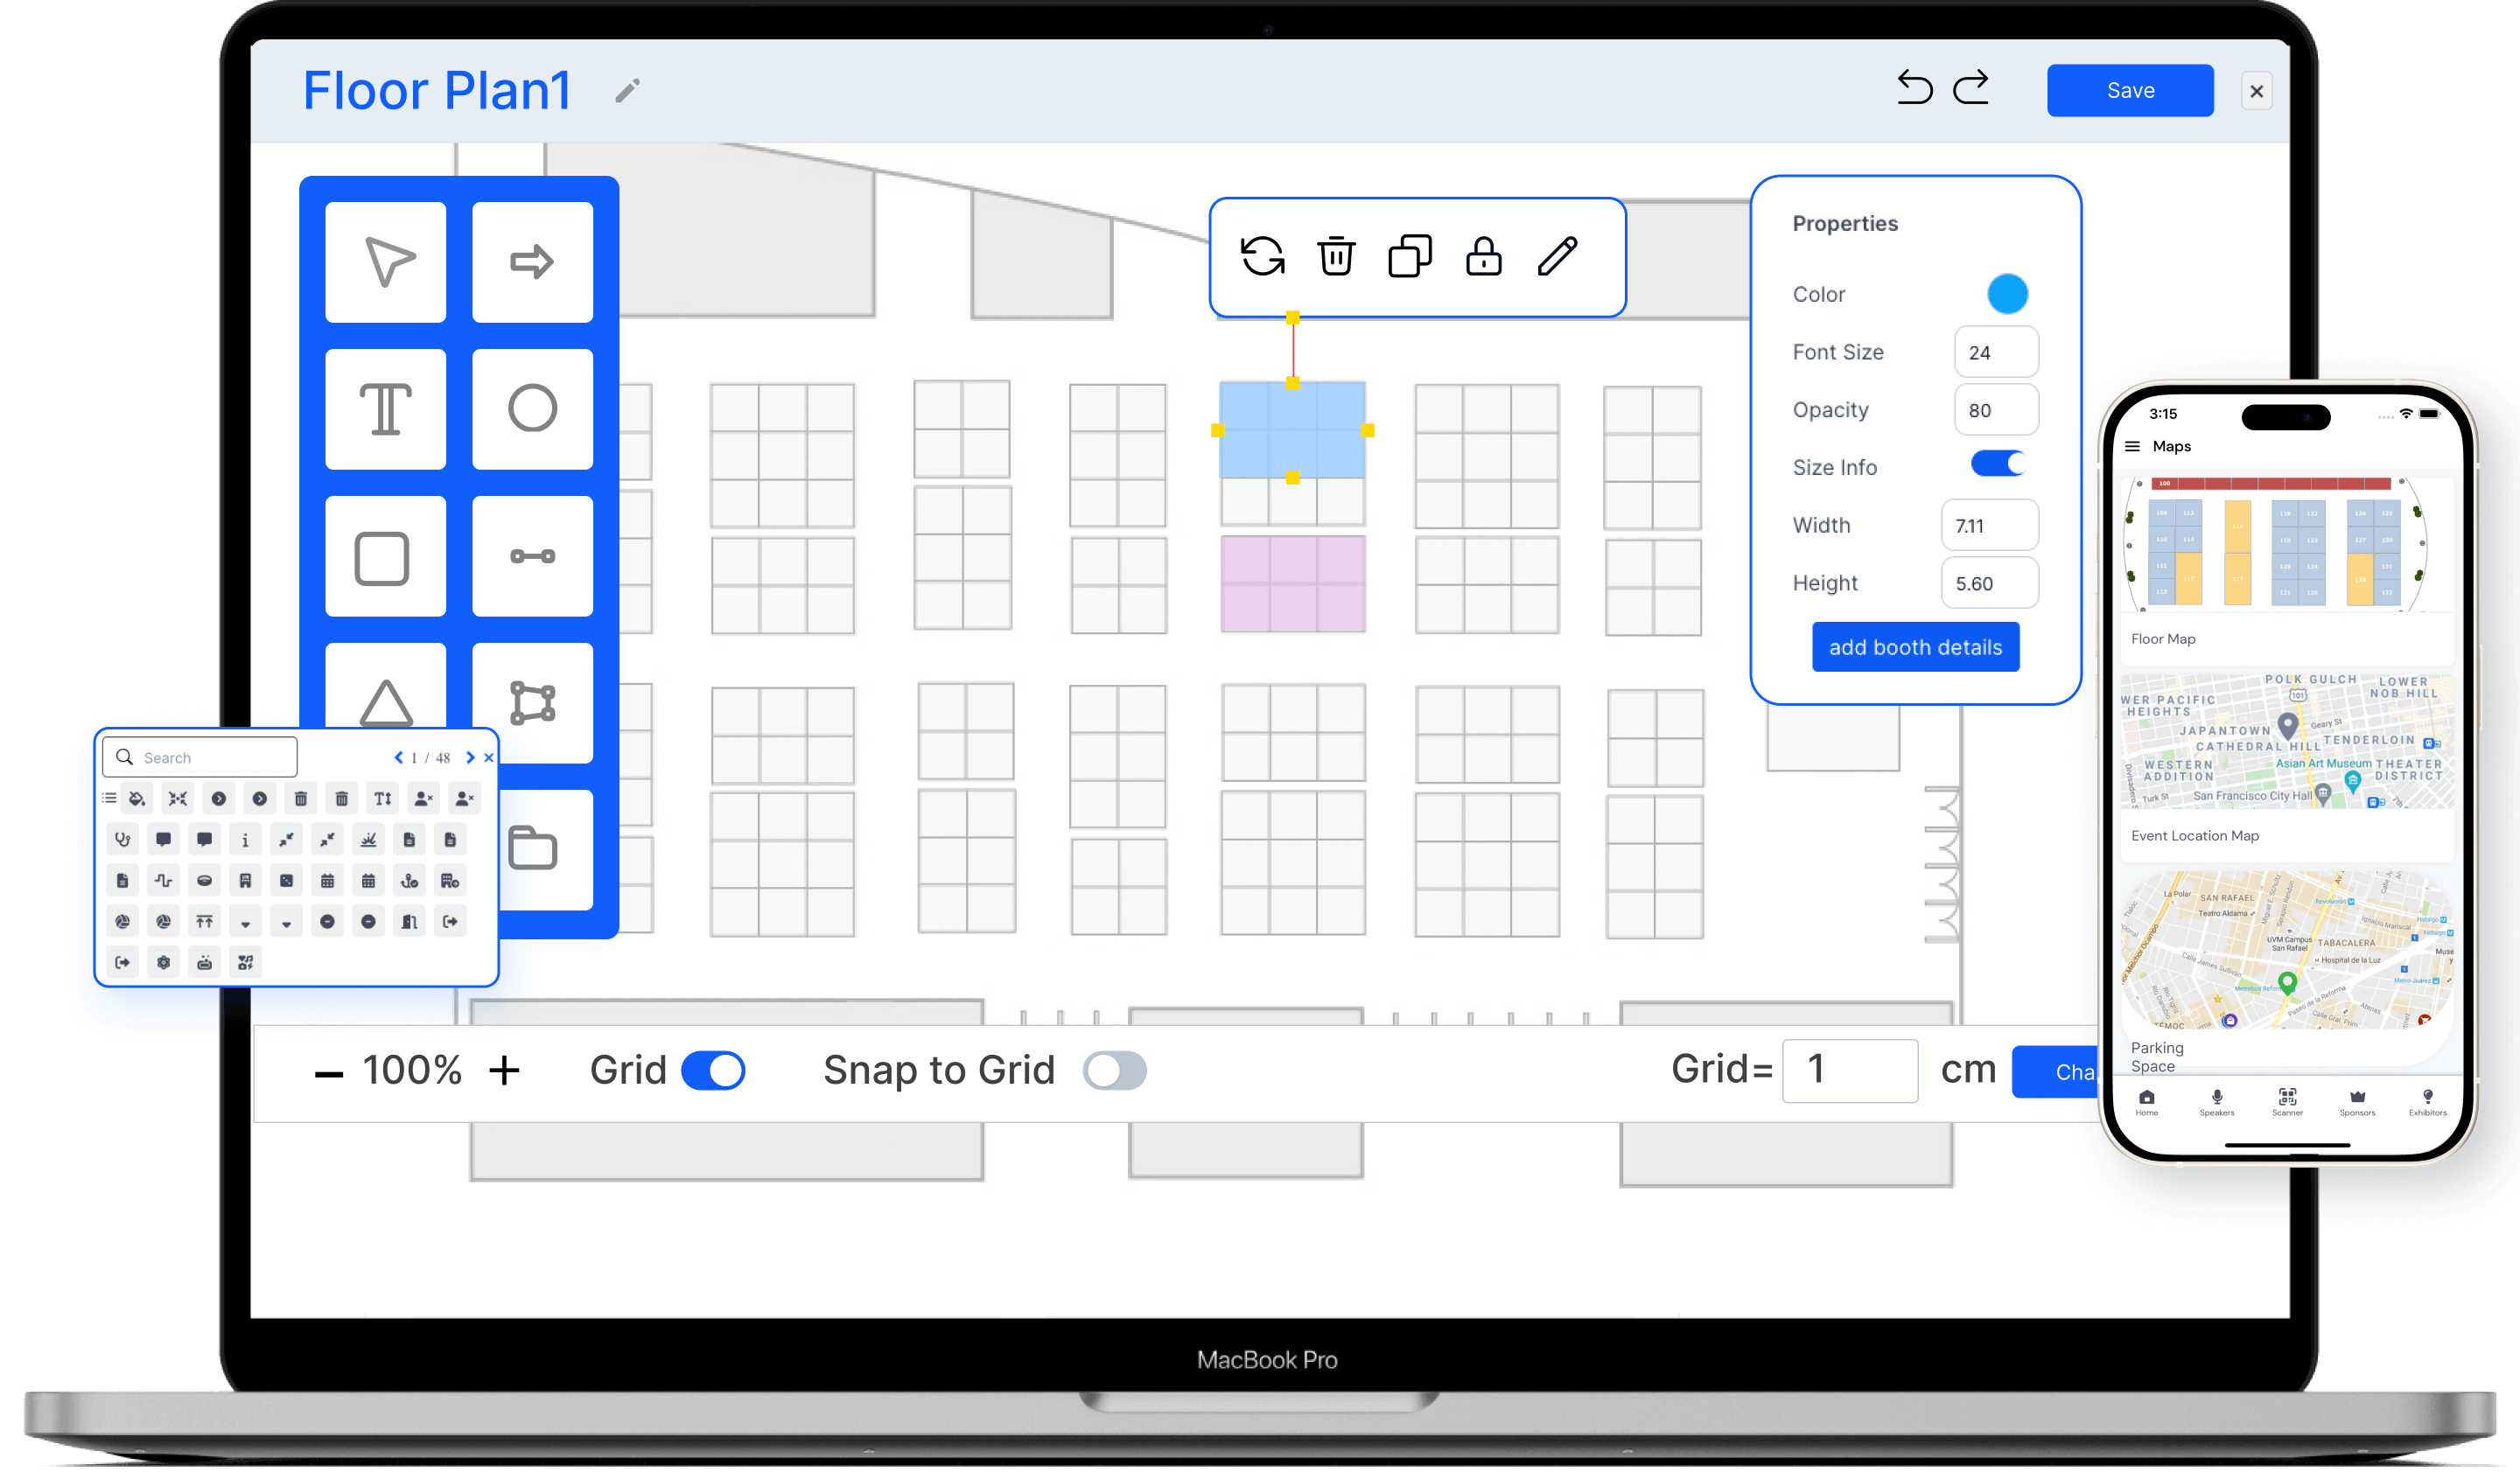Pick the circle shape tool

532,408
